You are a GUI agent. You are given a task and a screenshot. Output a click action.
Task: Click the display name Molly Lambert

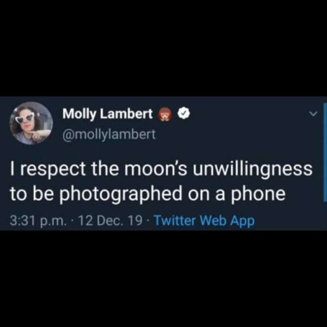108,114
